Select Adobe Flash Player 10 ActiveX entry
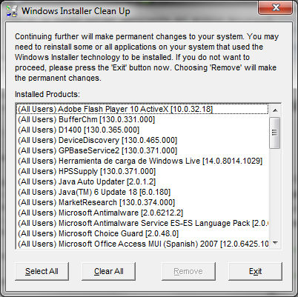 (142, 109)
